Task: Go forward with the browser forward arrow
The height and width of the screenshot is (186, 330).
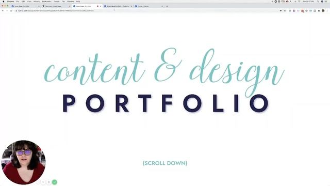Action: [x=7, y=11]
